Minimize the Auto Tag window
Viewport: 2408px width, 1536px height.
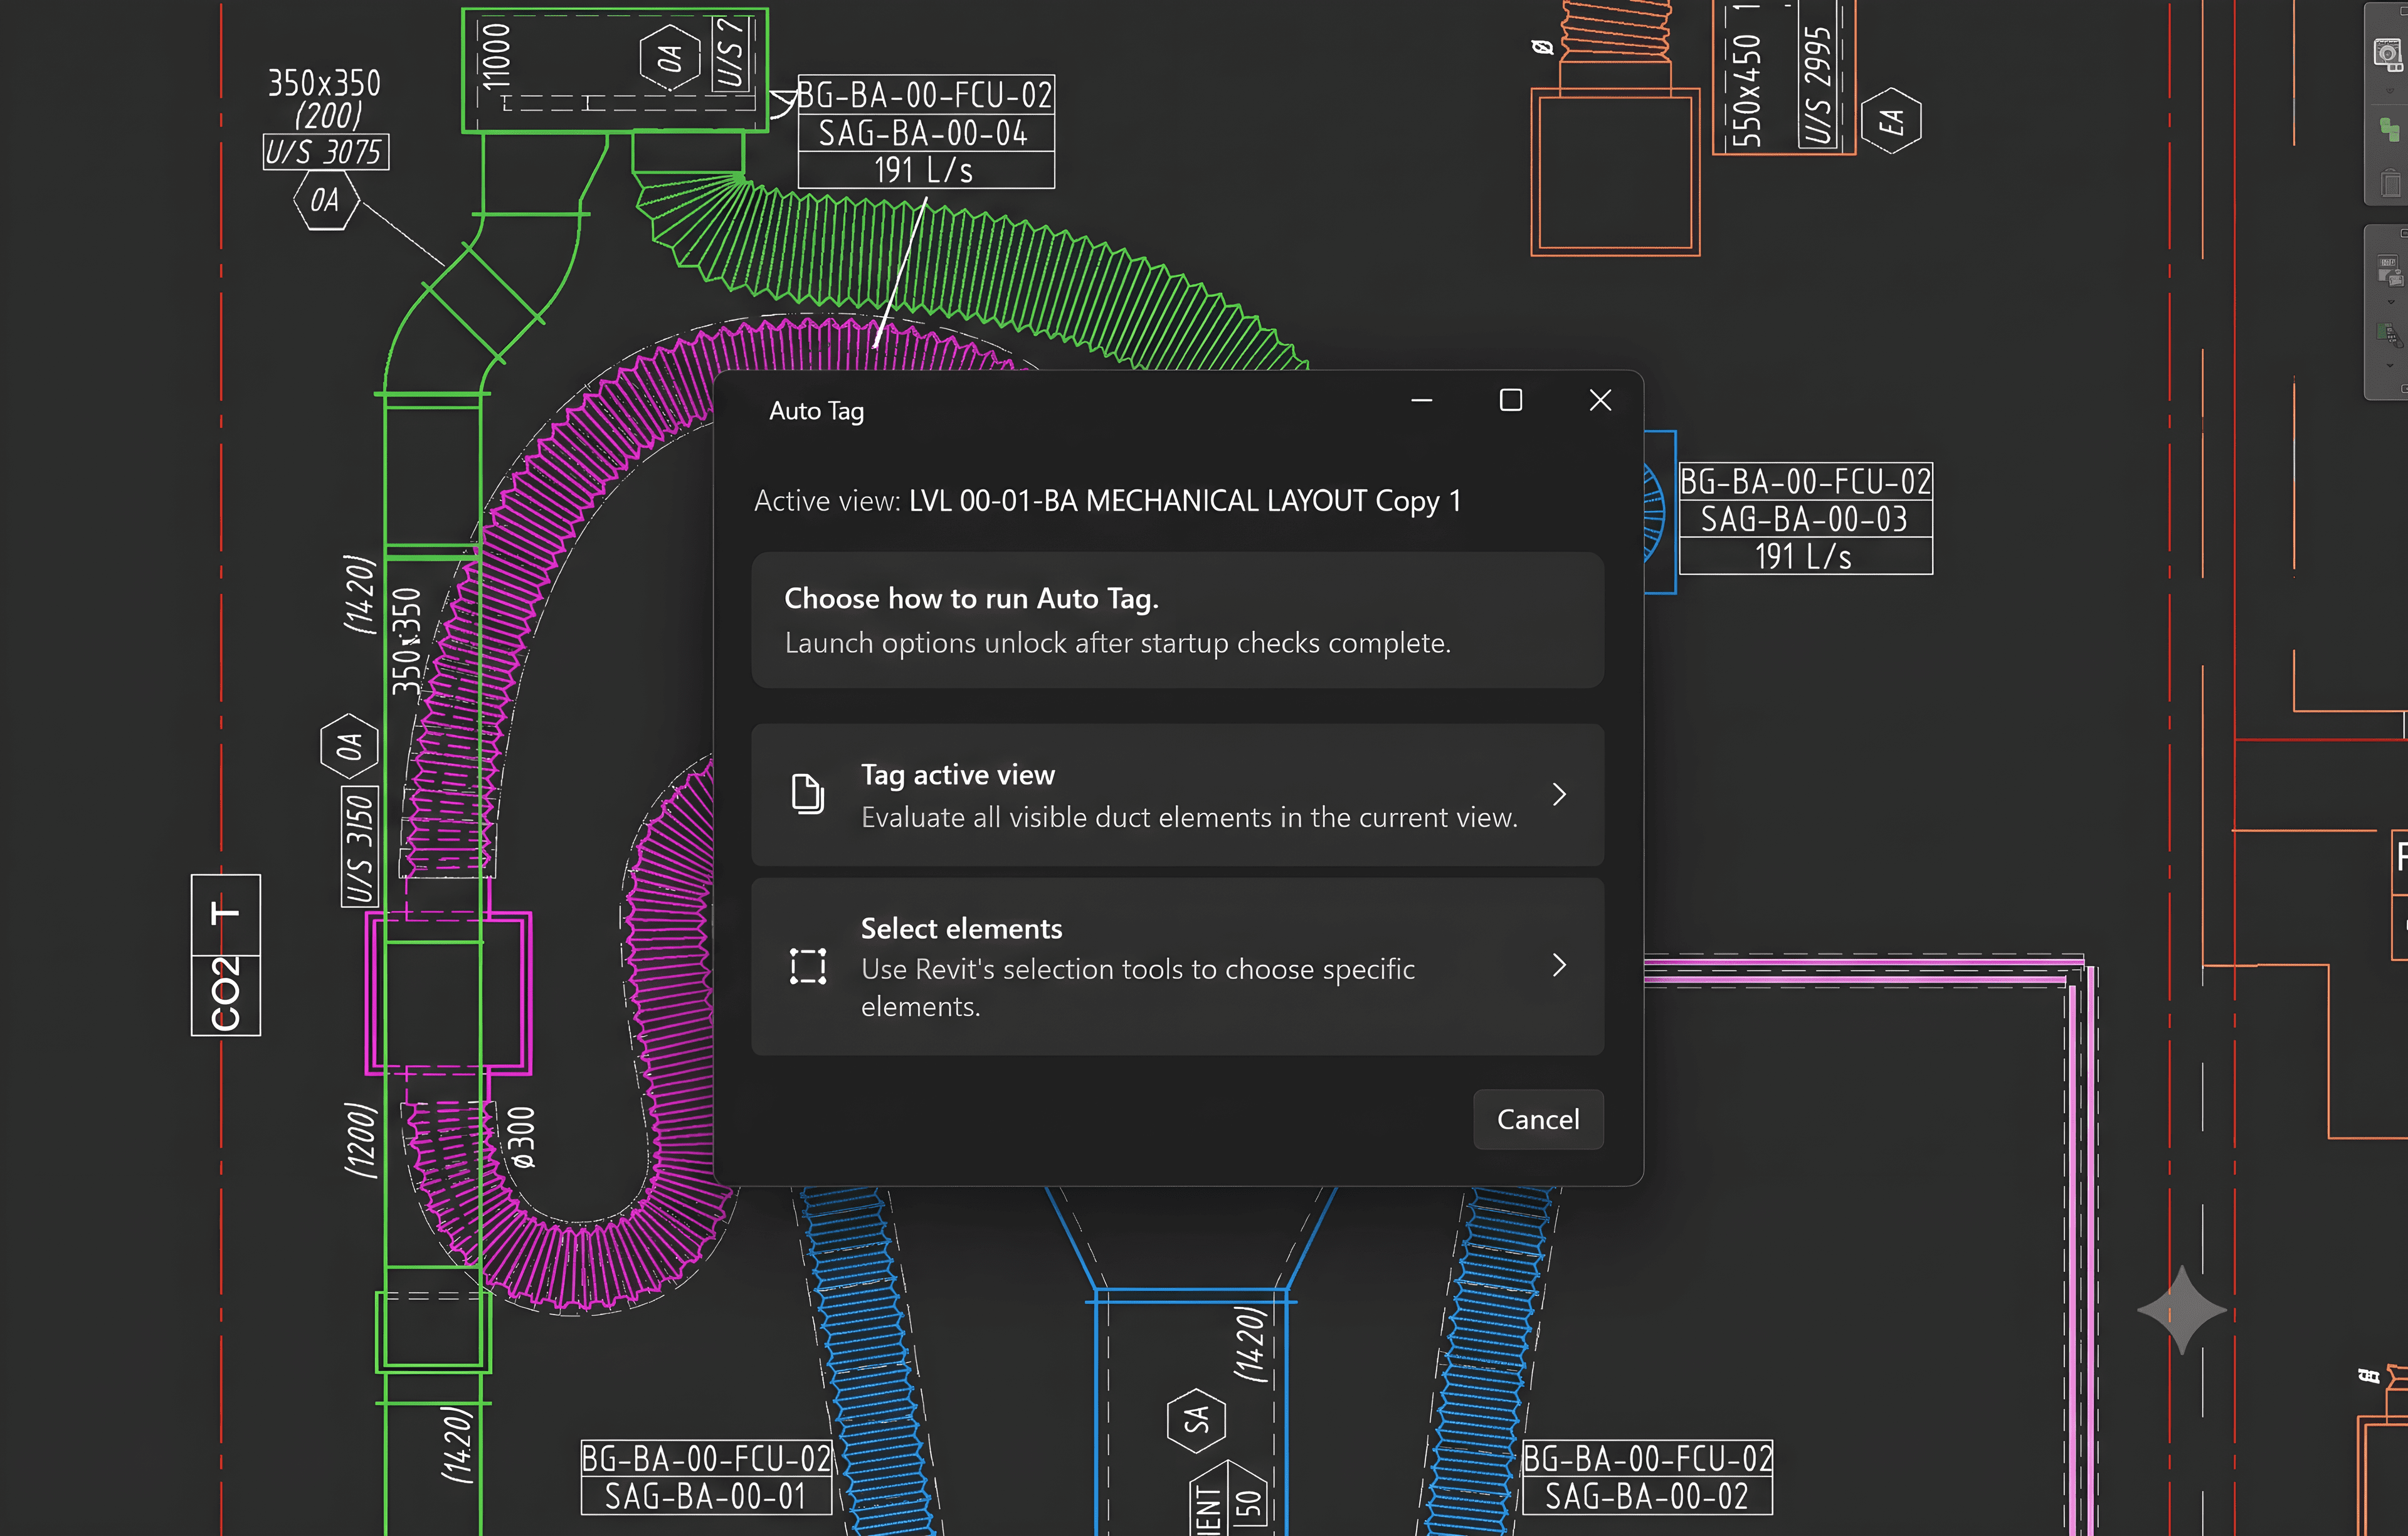1421,400
